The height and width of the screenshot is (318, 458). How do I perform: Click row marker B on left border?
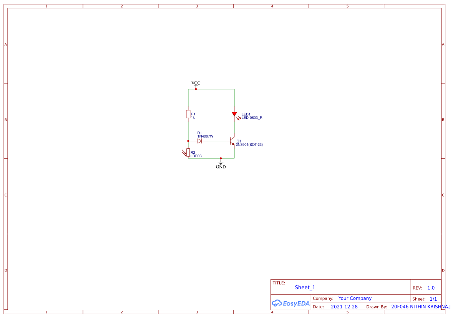click(x=5, y=120)
